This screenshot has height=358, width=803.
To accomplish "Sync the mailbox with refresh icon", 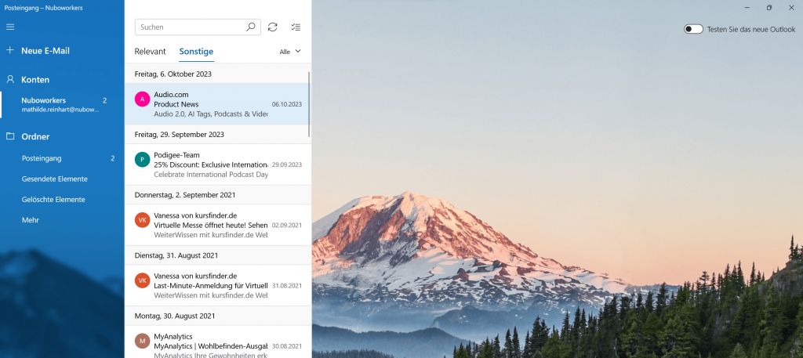I will click(x=272, y=27).
